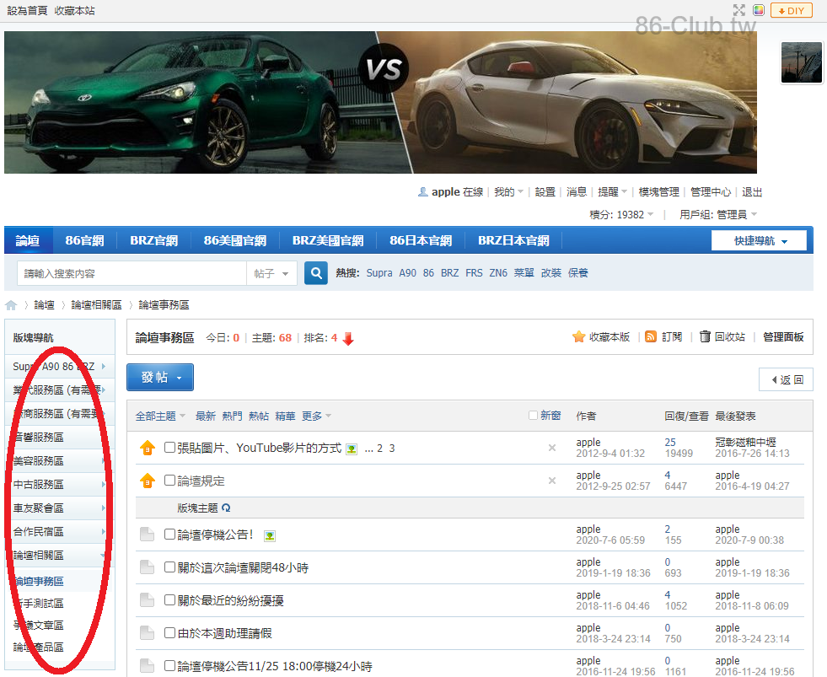The height and width of the screenshot is (677, 827).
Task: Tick the checkbox for 論壇停機公告!
Action: (169, 534)
